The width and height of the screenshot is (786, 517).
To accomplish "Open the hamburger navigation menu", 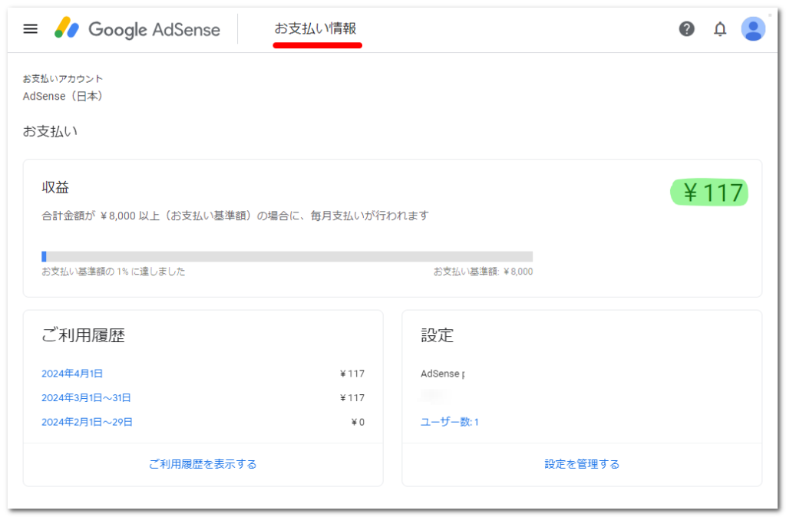I will click(x=31, y=29).
